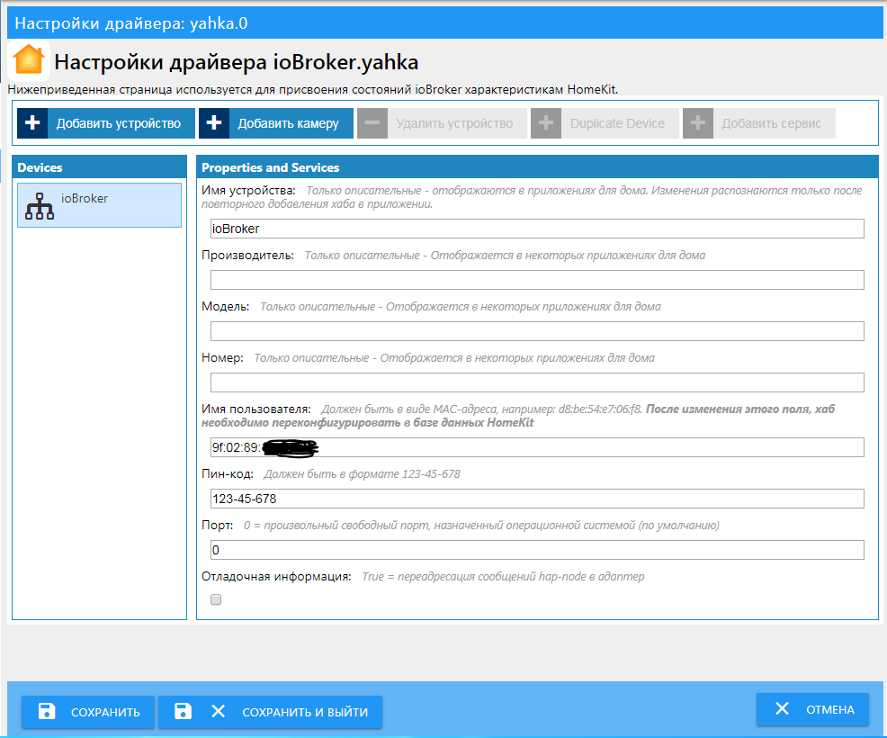Focus the Имя устройства input field
This screenshot has width=887, height=738.
(x=537, y=229)
